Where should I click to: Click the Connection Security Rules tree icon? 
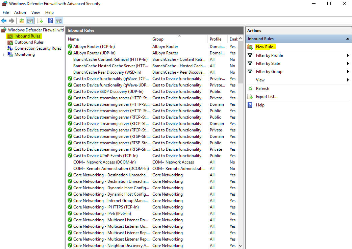(x=10, y=48)
